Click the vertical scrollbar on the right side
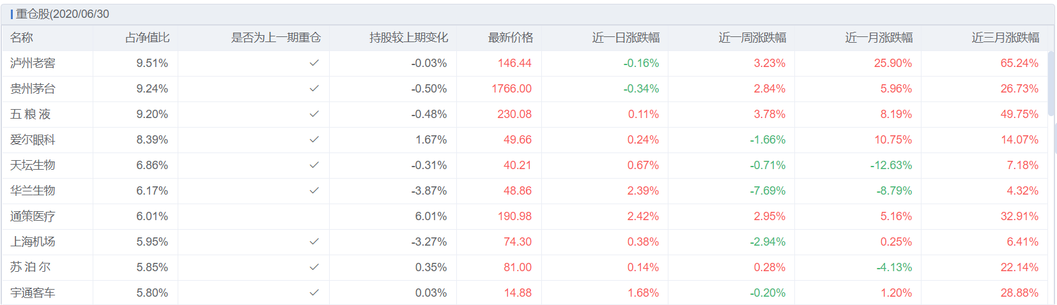The height and width of the screenshot is (305, 1057). click(x=1051, y=84)
